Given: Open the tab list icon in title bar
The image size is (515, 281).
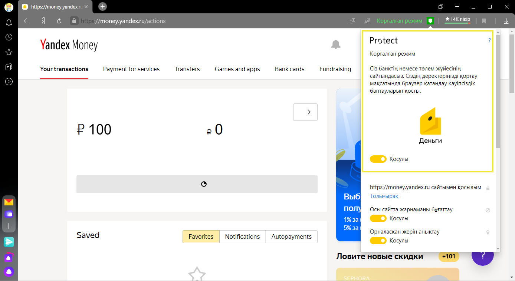Looking at the screenshot, I should click(441, 7).
